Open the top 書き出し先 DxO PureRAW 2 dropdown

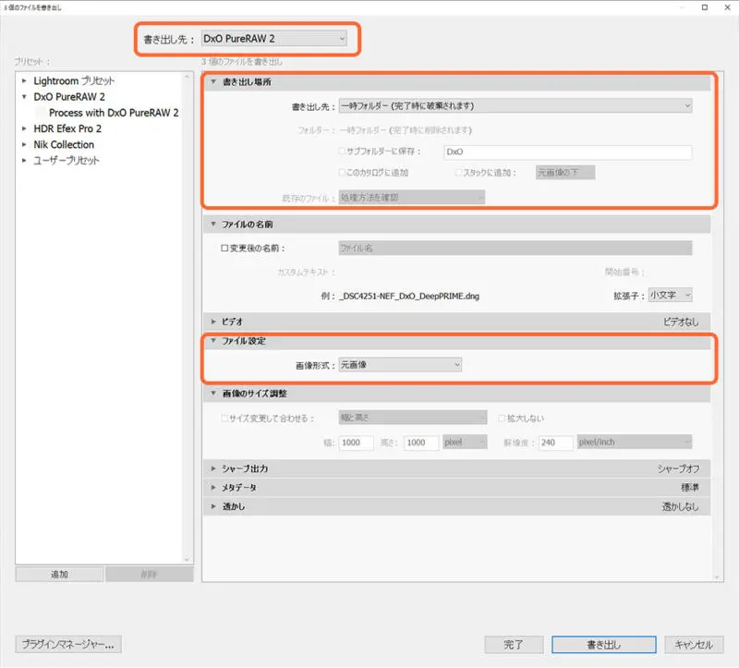(273, 39)
